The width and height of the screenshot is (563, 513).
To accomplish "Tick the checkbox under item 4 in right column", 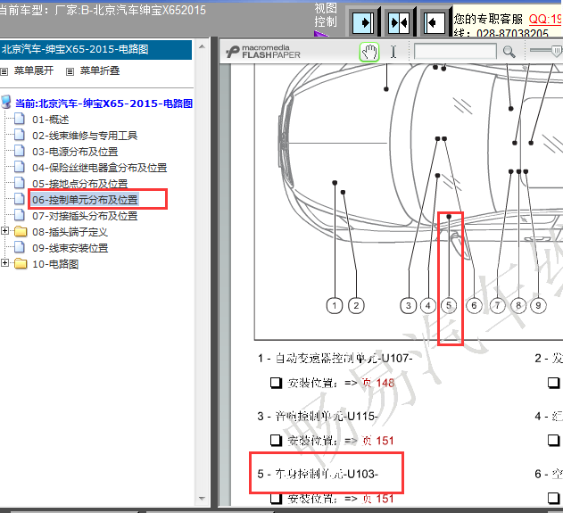I will pos(554,440).
